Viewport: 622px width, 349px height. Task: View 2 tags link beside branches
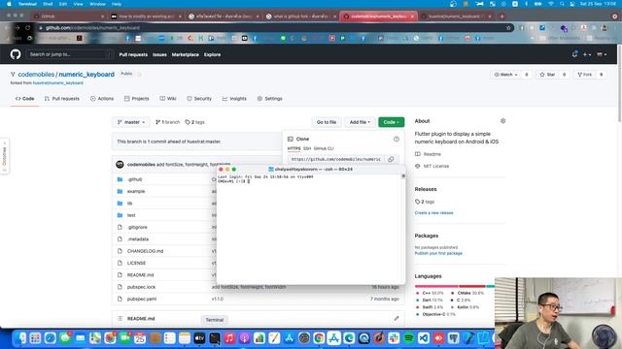(194, 122)
